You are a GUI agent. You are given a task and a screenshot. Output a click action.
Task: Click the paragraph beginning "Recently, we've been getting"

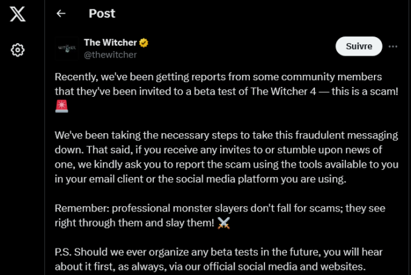[x=227, y=91]
